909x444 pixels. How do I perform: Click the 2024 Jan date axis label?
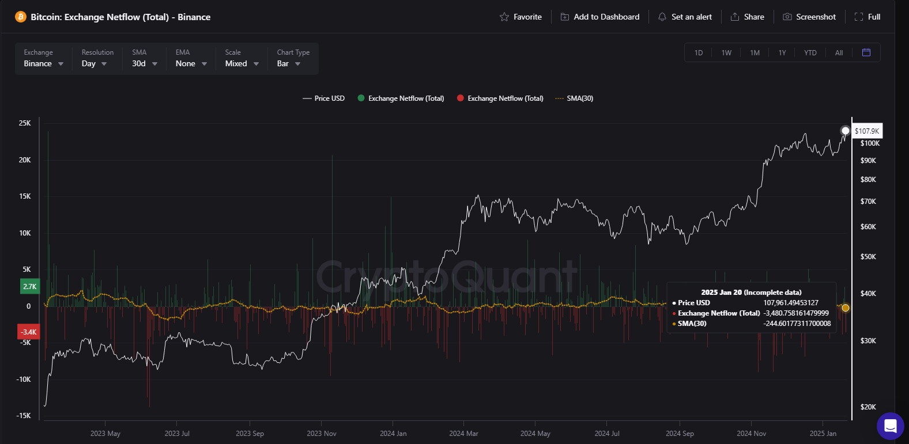click(x=393, y=433)
